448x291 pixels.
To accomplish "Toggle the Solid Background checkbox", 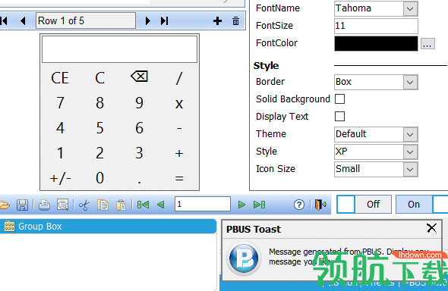I will (x=339, y=99).
